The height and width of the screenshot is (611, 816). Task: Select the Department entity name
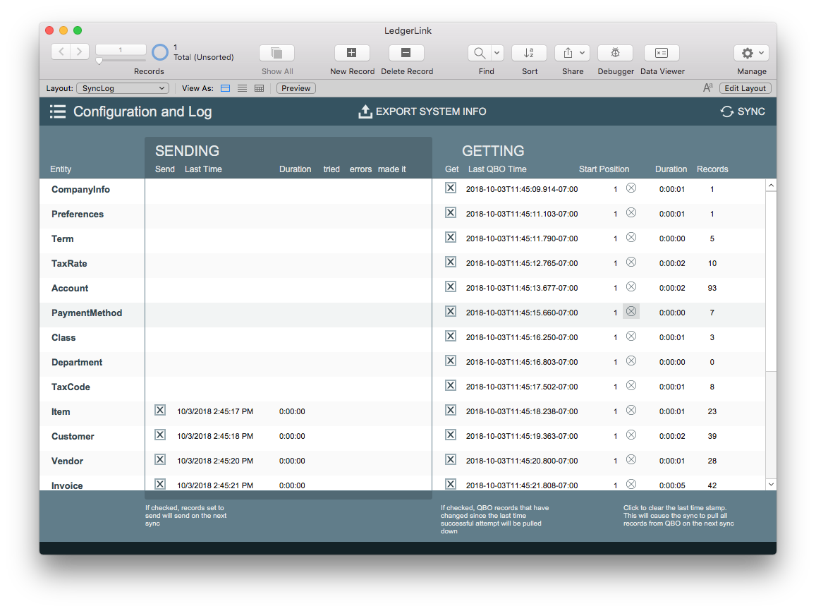(x=77, y=362)
